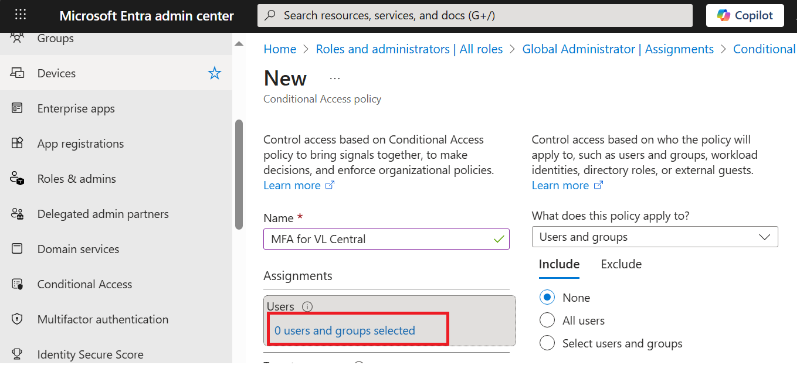The height and width of the screenshot is (365, 800).
Task: Click the external link icon beside left Learn more
Action: click(330, 185)
